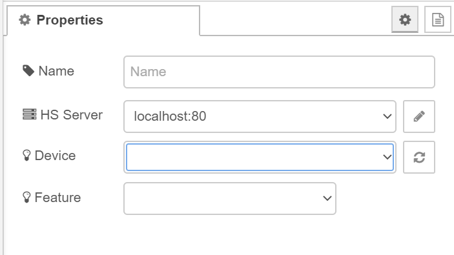The image size is (454, 255).
Task: Select the Properties tab
Action: coord(103,20)
